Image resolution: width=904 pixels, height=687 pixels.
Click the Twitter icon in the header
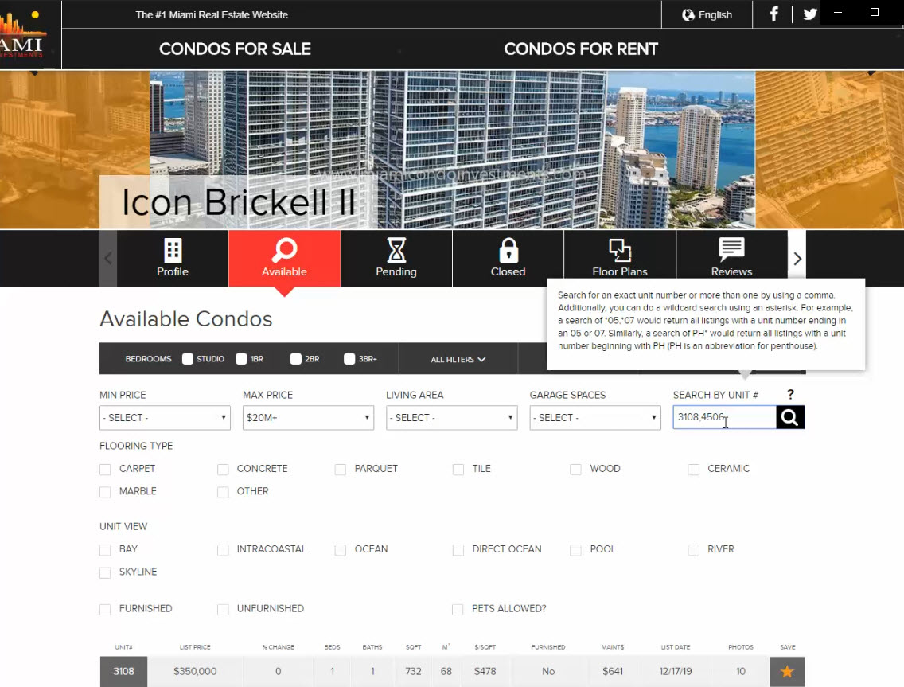coord(809,14)
